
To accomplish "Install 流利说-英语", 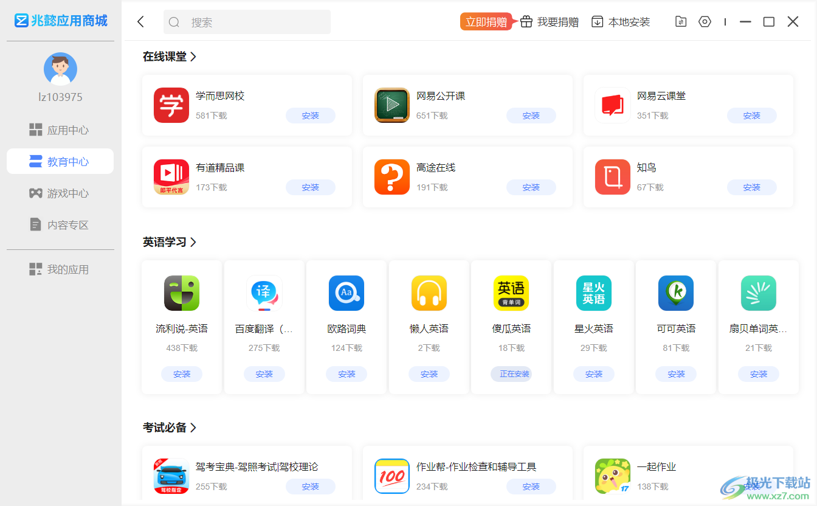I will (182, 374).
